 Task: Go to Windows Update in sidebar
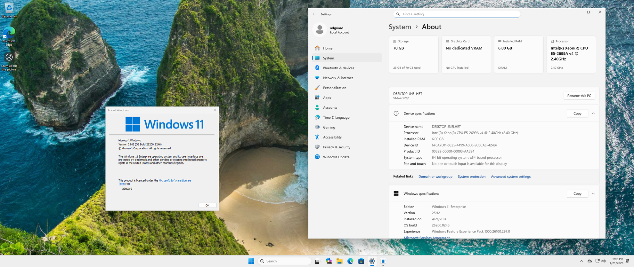coord(336,157)
